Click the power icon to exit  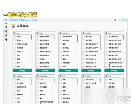(x=126, y=20)
